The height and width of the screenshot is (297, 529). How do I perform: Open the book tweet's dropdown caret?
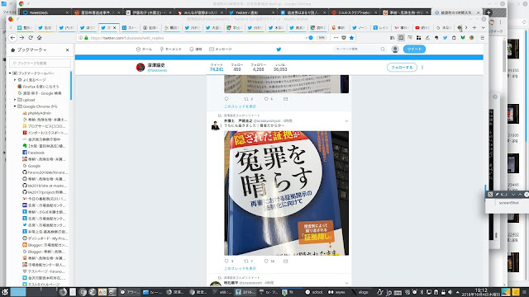pos(346,121)
